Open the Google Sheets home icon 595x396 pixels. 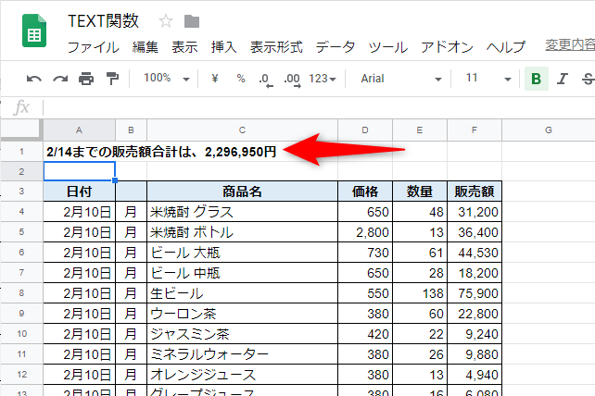pos(34,31)
